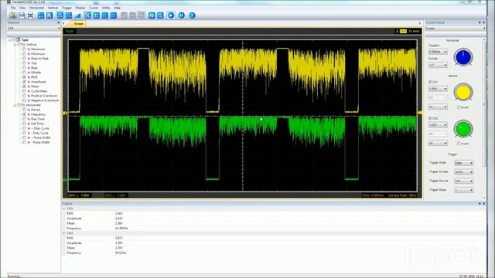Click the blue ramp triangle icon

pos(77,15)
